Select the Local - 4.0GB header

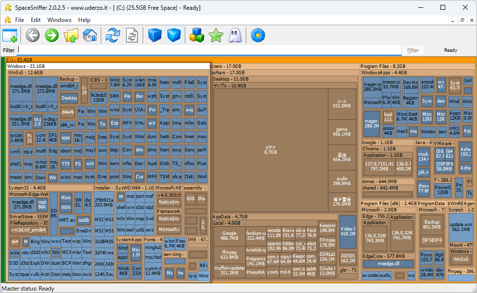click(x=265, y=223)
